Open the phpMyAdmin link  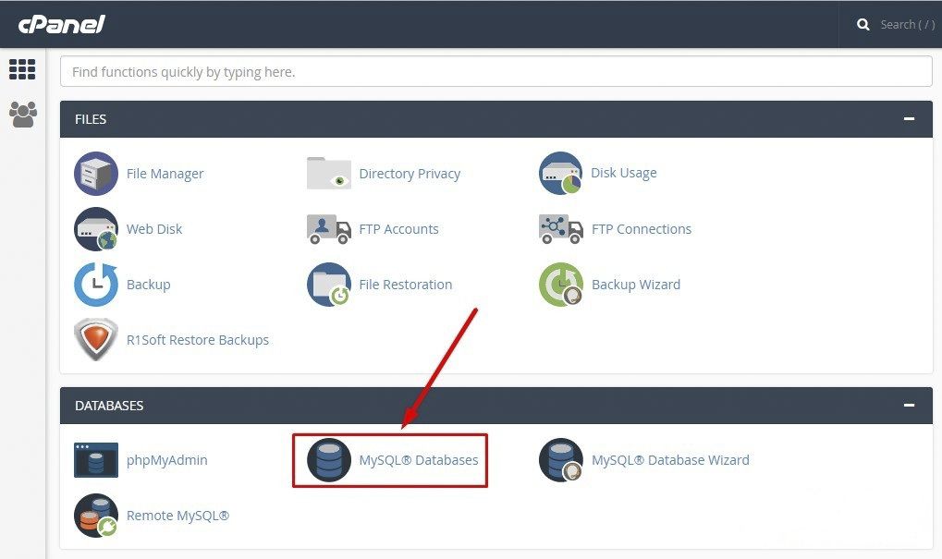pos(167,460)
